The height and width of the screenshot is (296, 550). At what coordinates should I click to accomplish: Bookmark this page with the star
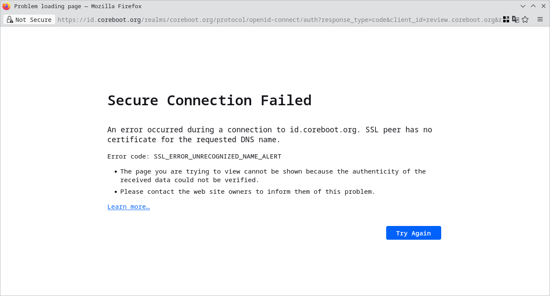coord(525,19)
